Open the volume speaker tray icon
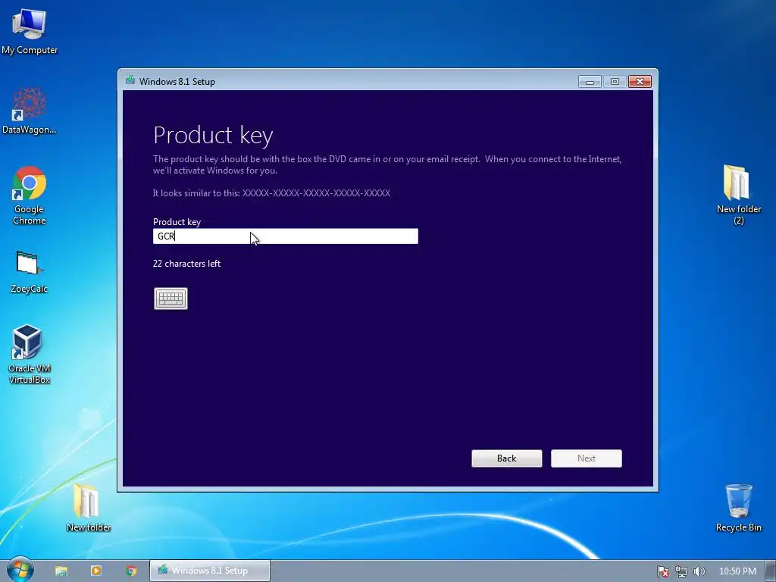This screenshot has height=582, width=776. 699,571
